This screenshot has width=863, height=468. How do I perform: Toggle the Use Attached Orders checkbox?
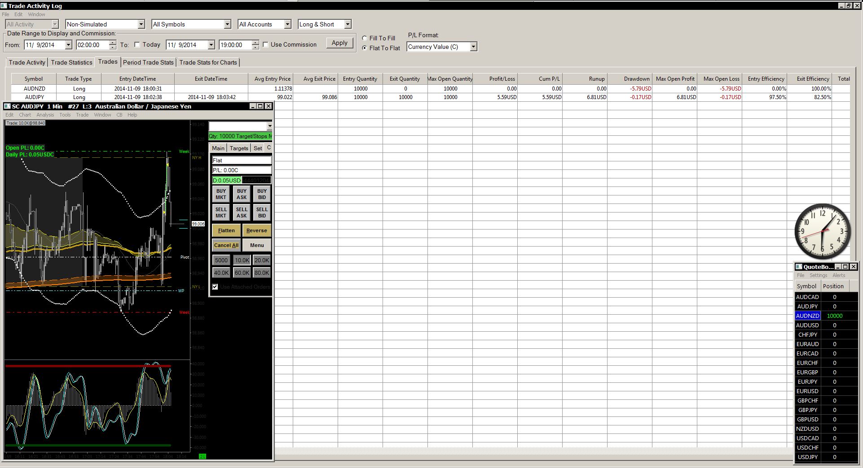tap(215, 287)
